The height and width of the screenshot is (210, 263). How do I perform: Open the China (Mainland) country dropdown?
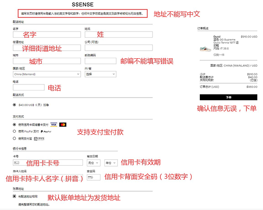click(x=46, y=74)
